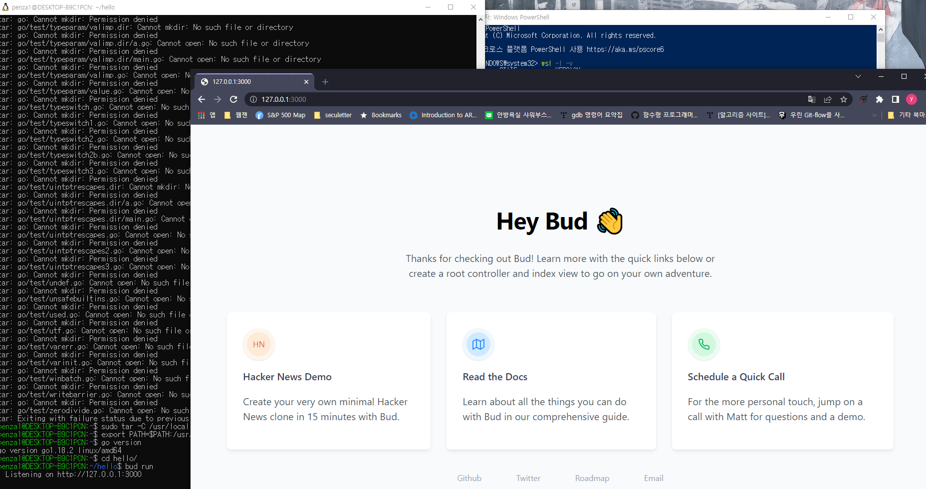Select the HN Hacker News Demo icon
Viewport: 926px width, 489px height.
coord(258,344)
